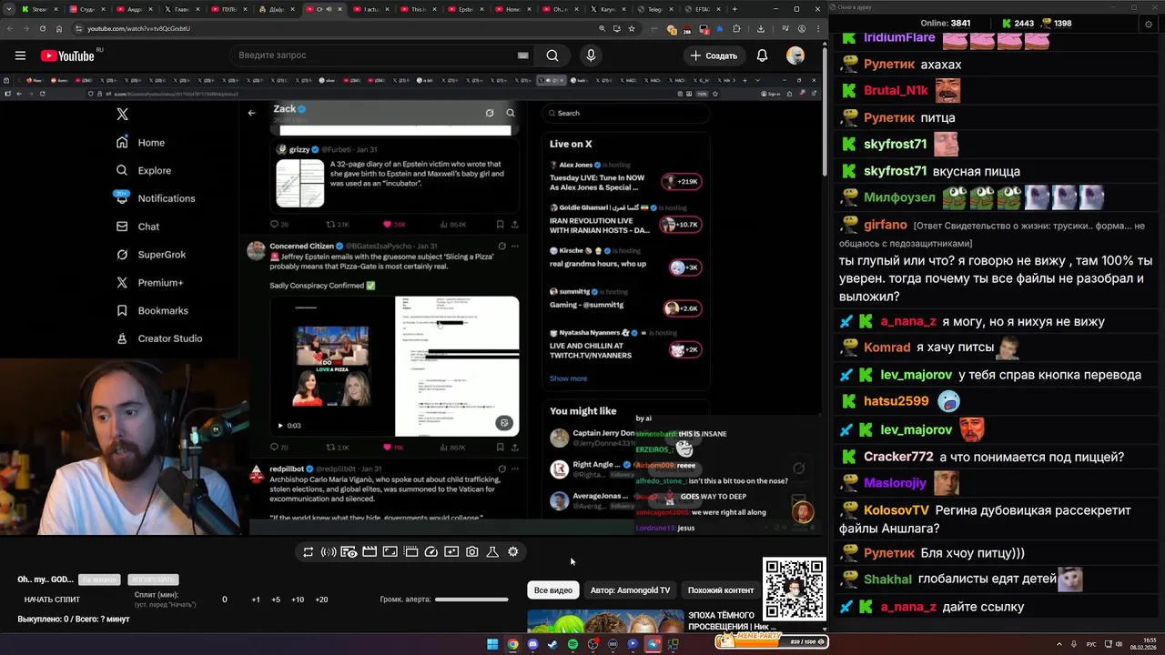Reload the page with the refresh icon

42,29
